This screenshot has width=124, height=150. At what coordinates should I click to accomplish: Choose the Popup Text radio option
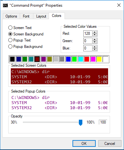click(x=10, y=40)
